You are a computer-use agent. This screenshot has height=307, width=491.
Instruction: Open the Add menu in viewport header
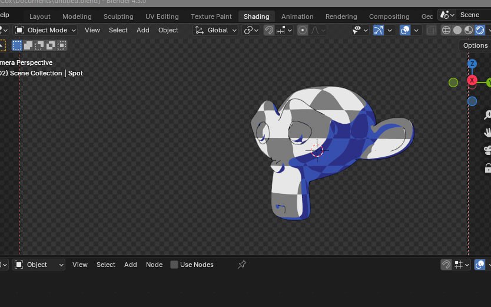[x=143, y=30]
